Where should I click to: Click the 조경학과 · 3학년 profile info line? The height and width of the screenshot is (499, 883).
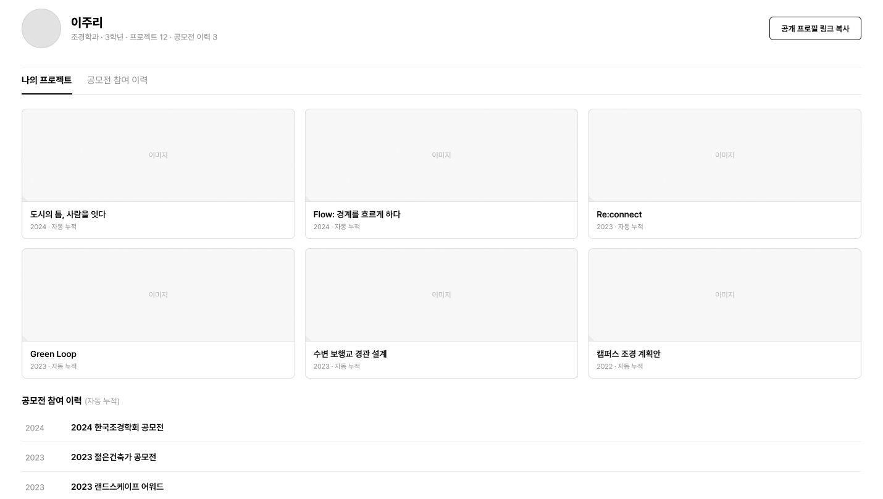point(144,37)
